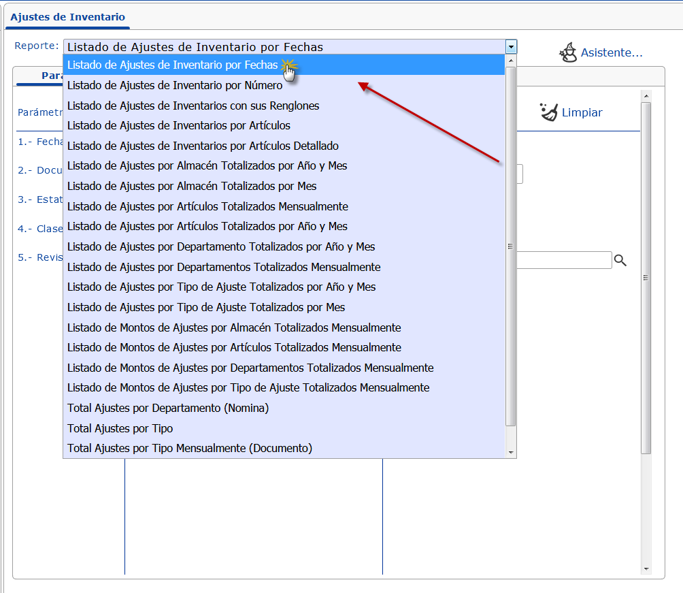This screenshot has width=683, height=593.
Task: Click the Limpiar link
Action: click(582, 112)
